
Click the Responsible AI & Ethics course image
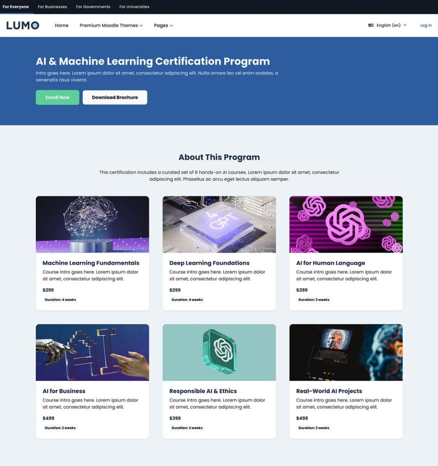(219, 352)
